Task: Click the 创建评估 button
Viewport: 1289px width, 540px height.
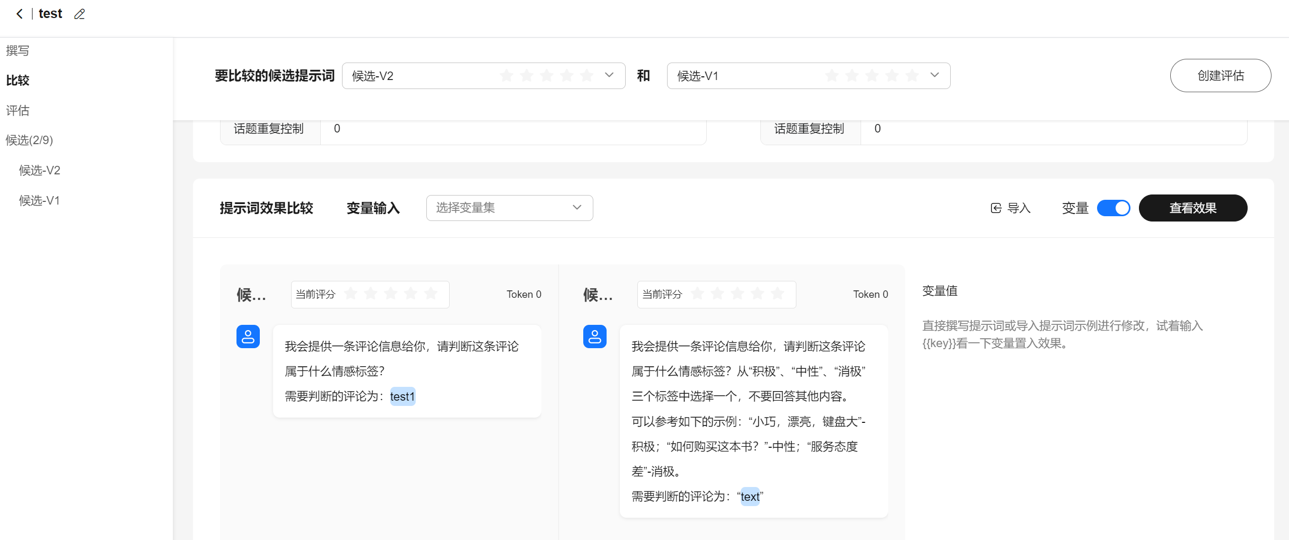Action: (x=1220, y=76)
